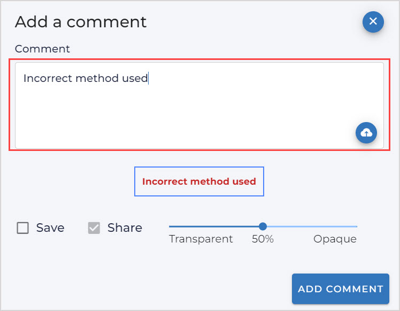Enable the Save checkbox
Viewport: 400px width, 311px height.
[23, 228]
